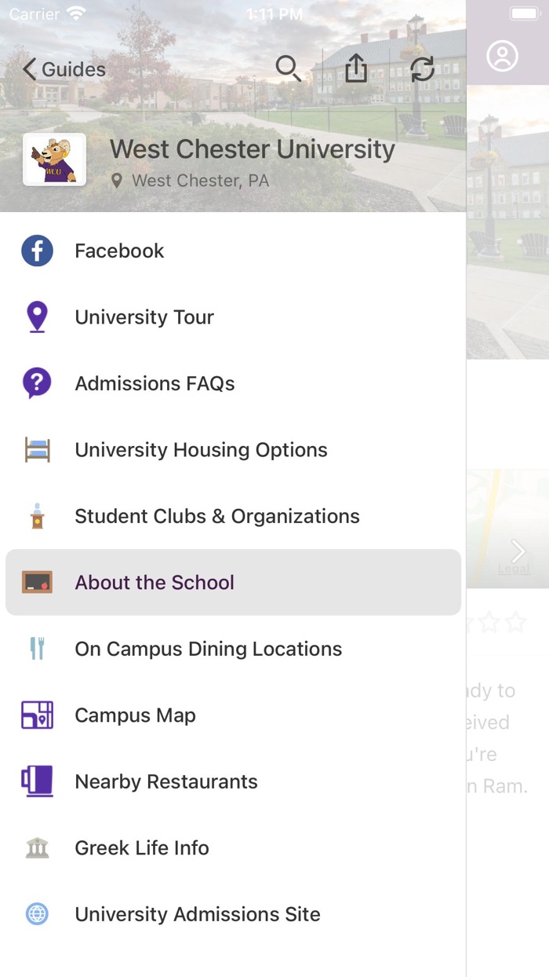Select the map pin icon for University Tour
The width and height of the screenshot is (549, 977).
37,317
